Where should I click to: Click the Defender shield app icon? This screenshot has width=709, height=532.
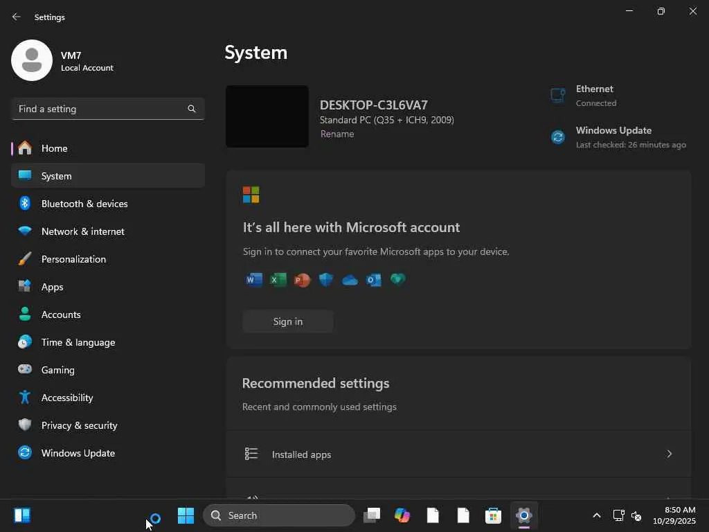(x=326, y=280)
